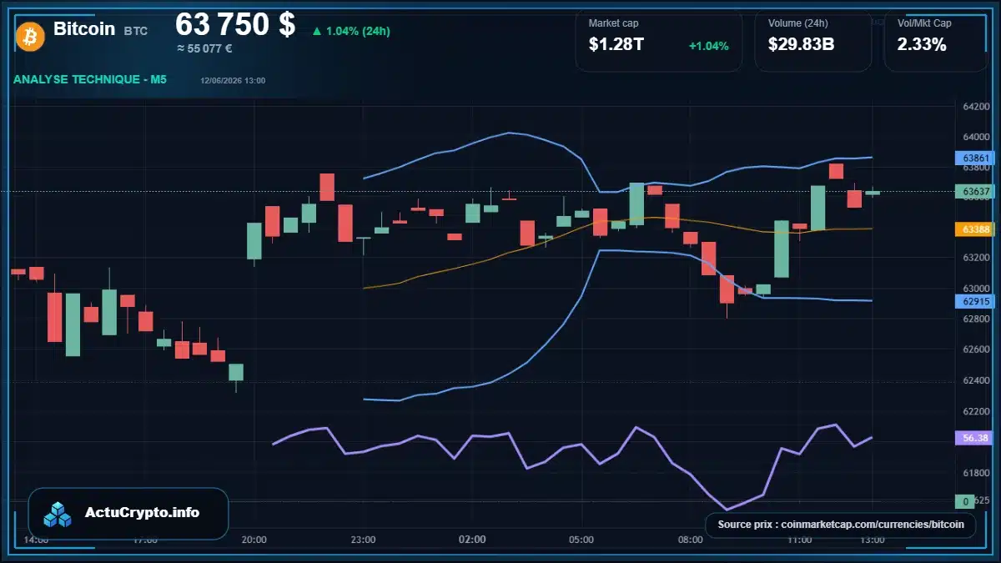Click the 62200 price axis label
1001x563 pixels.
tap(976, 411)
